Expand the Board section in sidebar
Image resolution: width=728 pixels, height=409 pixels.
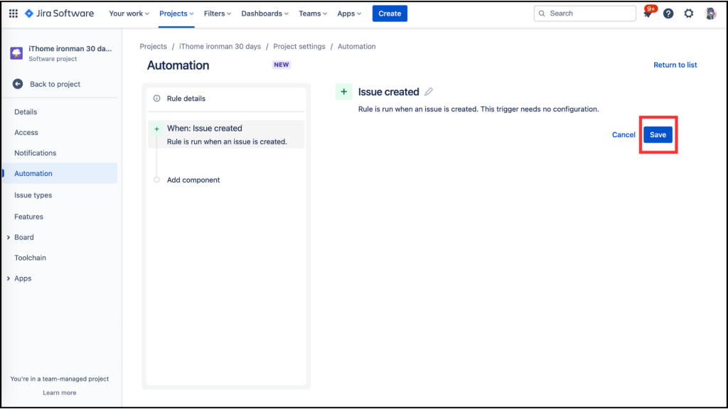pos(9,237)
